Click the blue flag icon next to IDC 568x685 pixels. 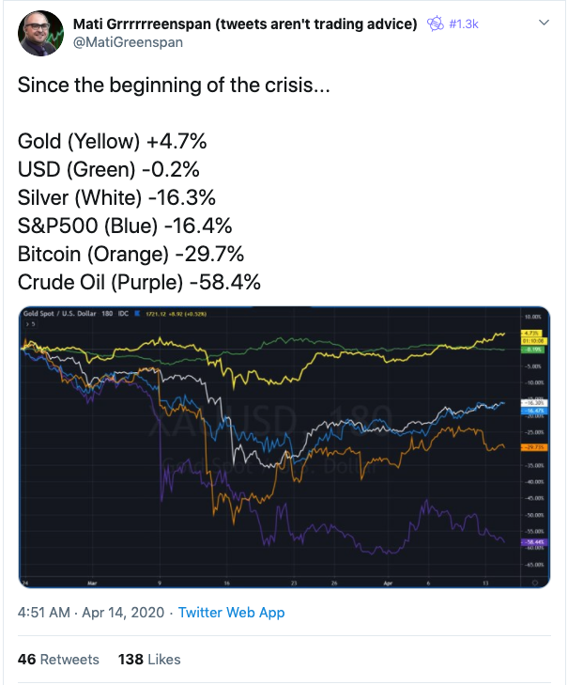pyautogui.click(x=137, y=313)
